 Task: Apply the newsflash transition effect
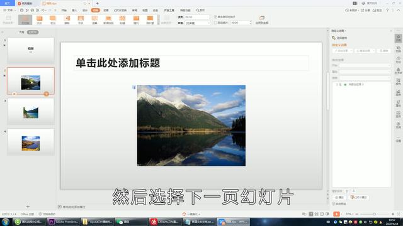point(108,19)
